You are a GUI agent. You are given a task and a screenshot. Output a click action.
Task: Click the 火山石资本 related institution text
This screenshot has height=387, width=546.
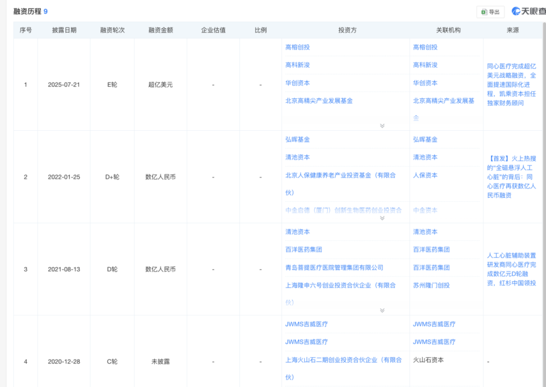tap(428, 360)
